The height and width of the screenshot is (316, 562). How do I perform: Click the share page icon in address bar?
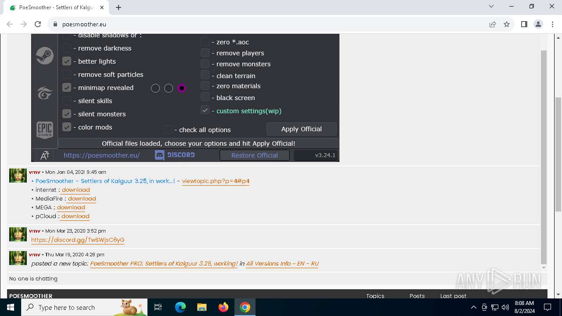coord(493,24)
